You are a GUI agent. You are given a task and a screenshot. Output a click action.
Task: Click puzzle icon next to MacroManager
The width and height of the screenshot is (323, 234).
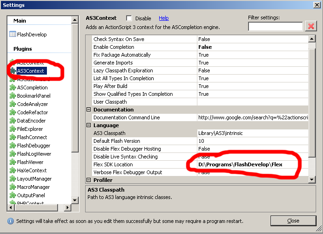tap(13, 187)
